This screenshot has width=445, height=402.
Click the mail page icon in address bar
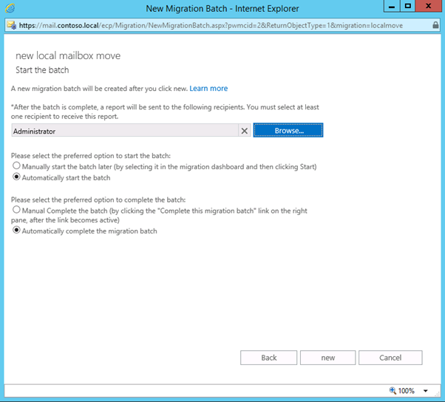coord(12,25)
